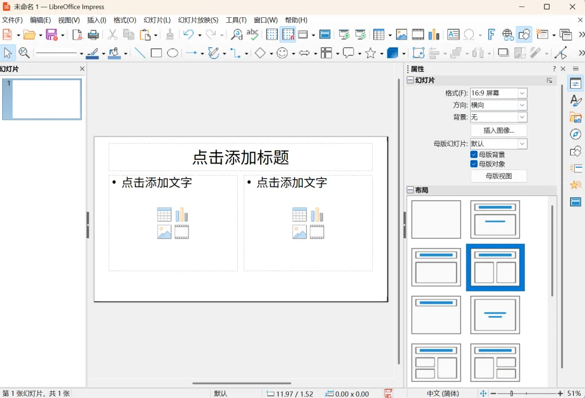The width and height of the screenshot is (585, 398).
Task: Toggle the shadow effect button
Action: click(x=503, y=53)
